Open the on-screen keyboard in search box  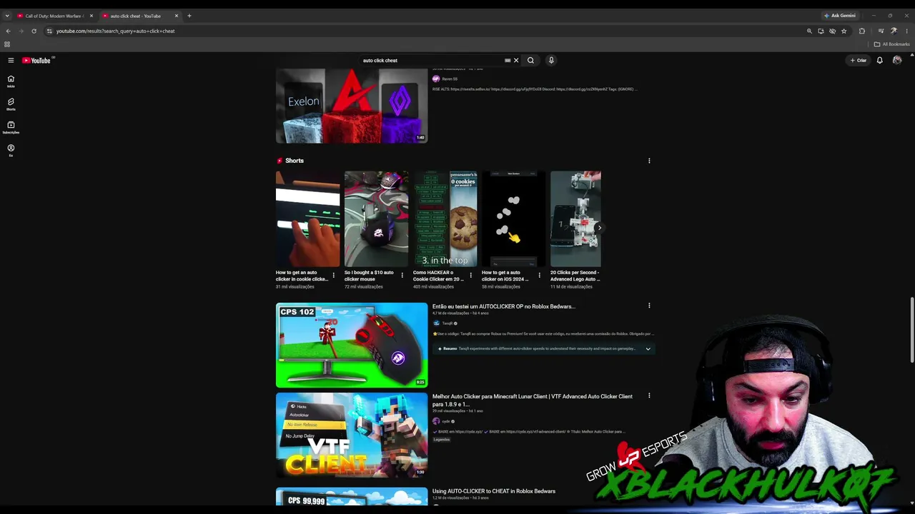coord(508,61)
